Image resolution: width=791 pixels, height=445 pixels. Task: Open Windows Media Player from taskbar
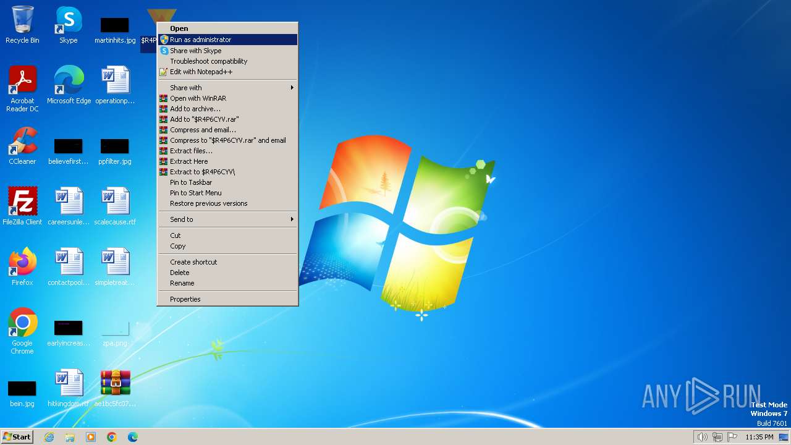point(91,437)
